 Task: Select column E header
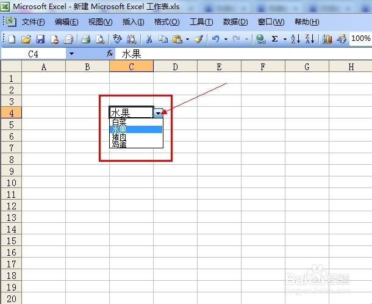pos(219,67)
